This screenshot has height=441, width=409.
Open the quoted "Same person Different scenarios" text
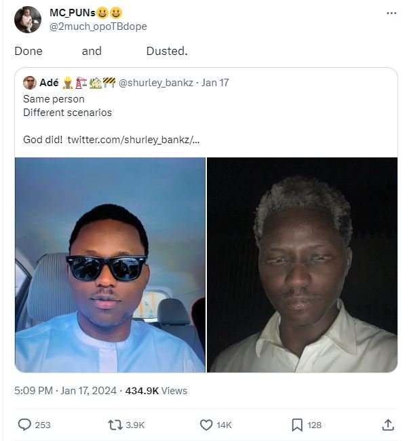point(67,106)
